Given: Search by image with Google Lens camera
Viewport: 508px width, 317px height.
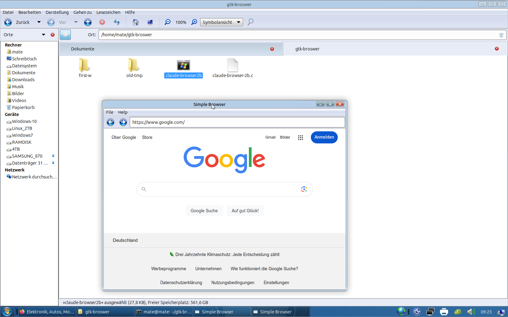Looking at the screenshot, I should pos(304,189).
